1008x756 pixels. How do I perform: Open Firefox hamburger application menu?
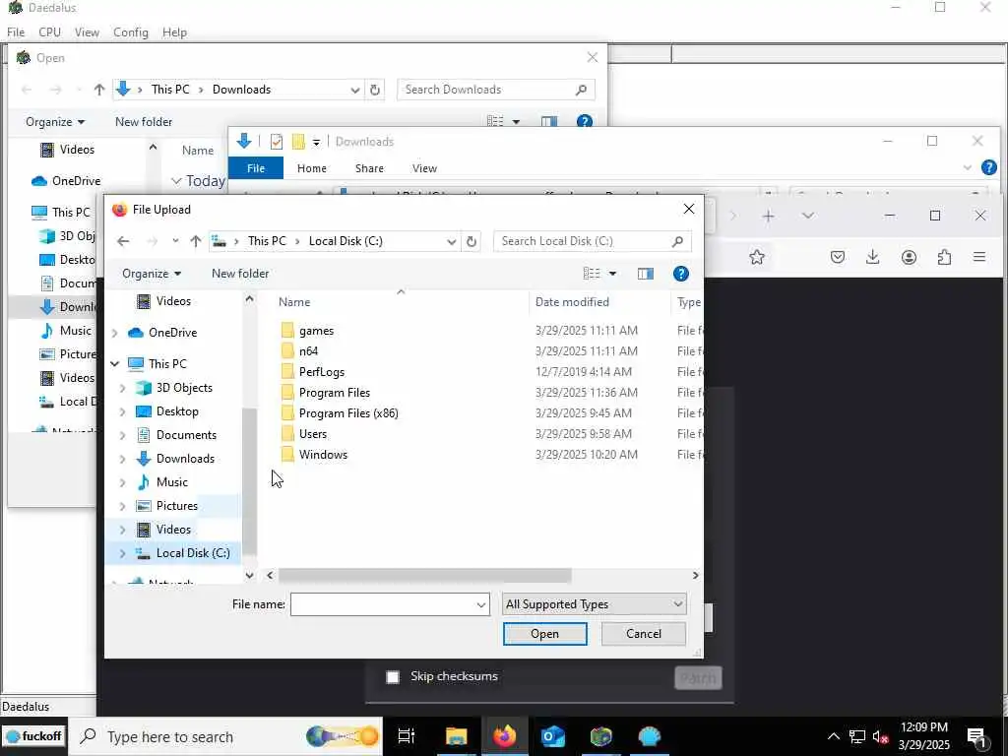[979, 258]
